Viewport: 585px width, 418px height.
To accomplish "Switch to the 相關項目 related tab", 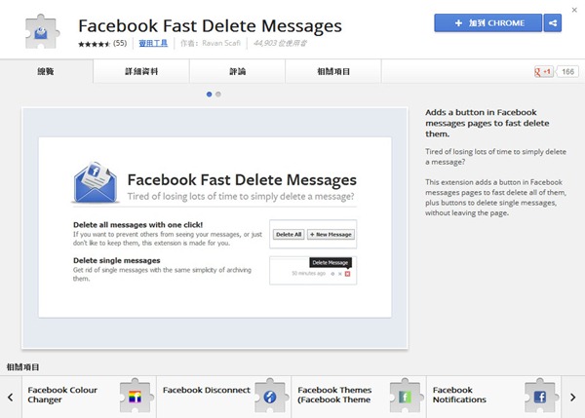I will tap(333, 71).
